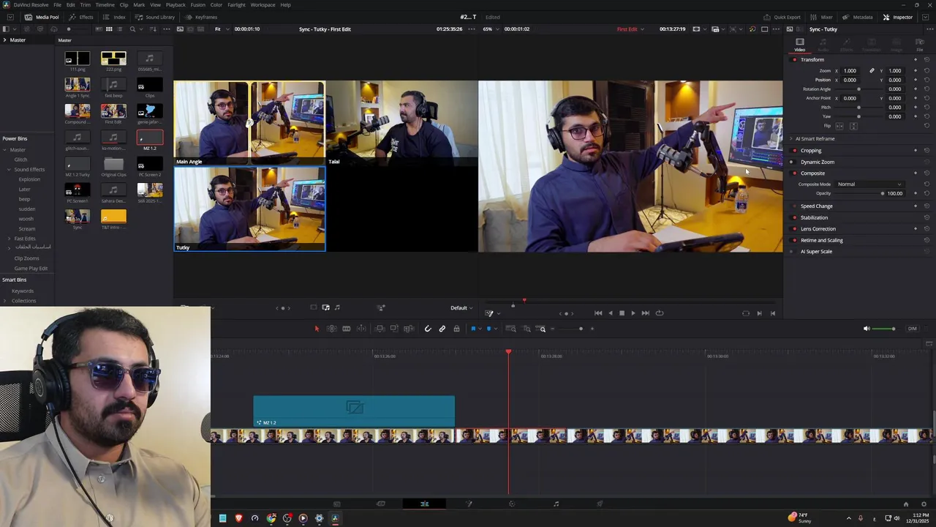Toggle linked selection chain icon
Screen dimensions: 936x527
[442, 329]
